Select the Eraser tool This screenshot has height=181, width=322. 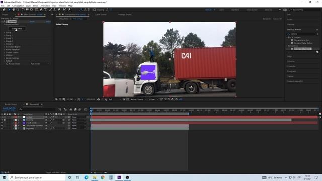click(x=59, y=10)
